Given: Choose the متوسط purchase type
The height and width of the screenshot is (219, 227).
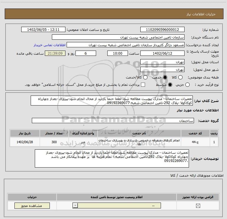Looking at the screenshot, I should (x=170, y=85).
